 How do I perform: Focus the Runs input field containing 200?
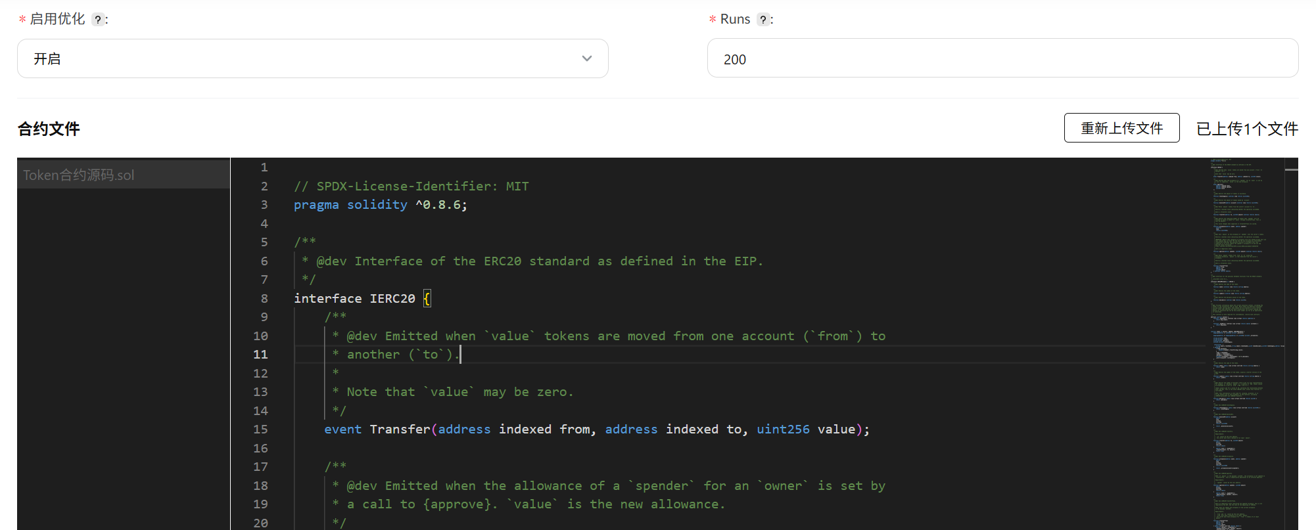tap(1002, 58)
